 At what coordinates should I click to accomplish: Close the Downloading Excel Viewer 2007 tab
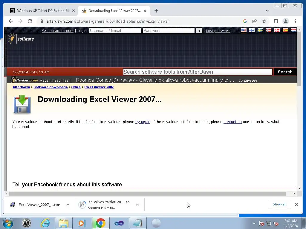click(145, 11)
